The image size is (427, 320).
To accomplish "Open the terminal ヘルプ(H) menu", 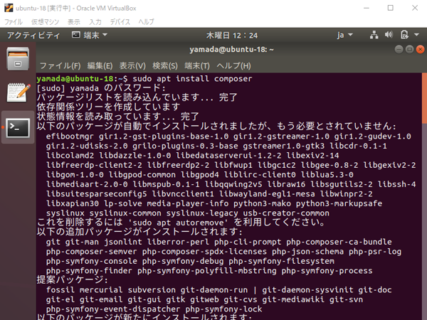I will click(233, 66).
